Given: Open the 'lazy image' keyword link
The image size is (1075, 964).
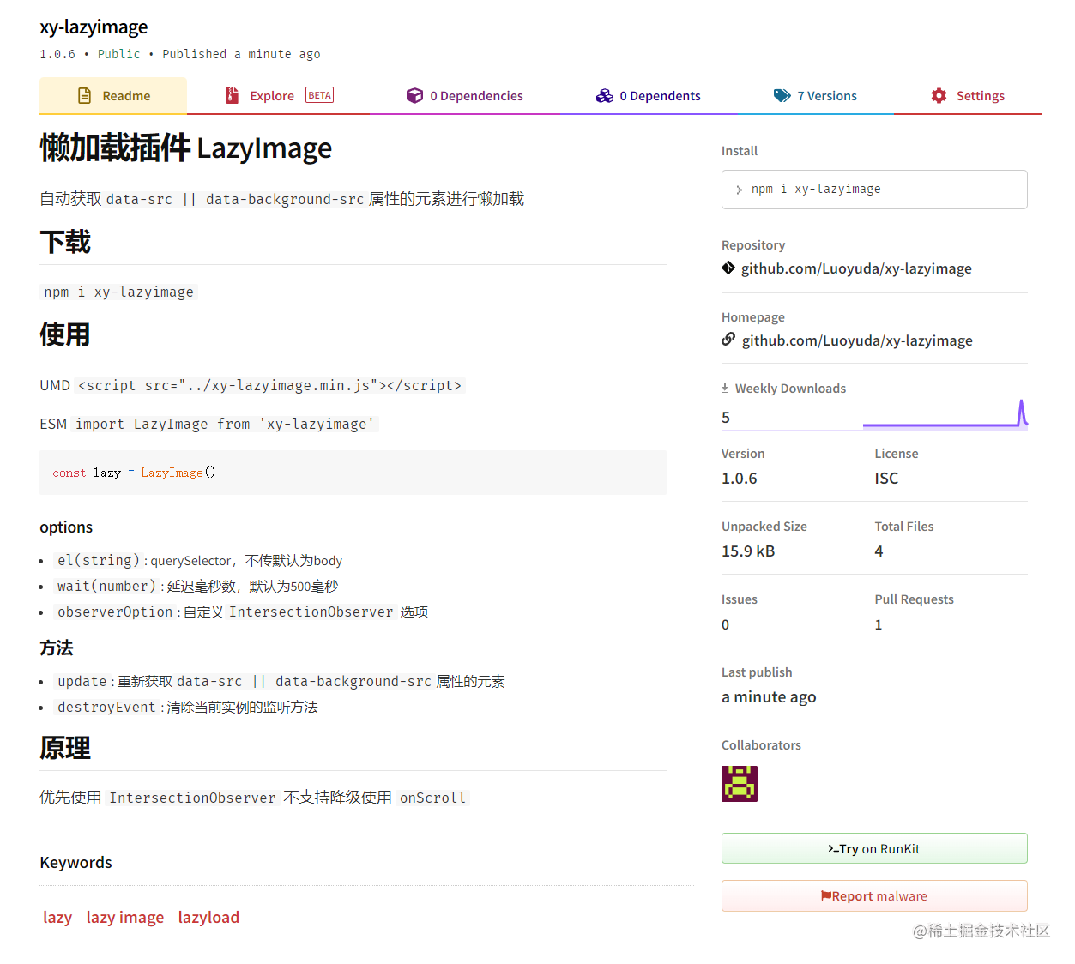Looking at the screenshot, I should (x=125, y=917).
